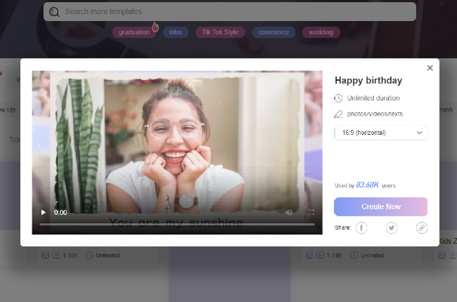Viewport: 457px width, 302px height.
Task: Click the Create Now button
Action: pos(380,206)
